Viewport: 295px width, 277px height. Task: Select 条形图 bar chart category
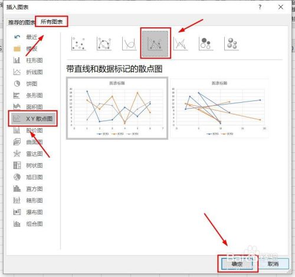(x=28, y=95)
